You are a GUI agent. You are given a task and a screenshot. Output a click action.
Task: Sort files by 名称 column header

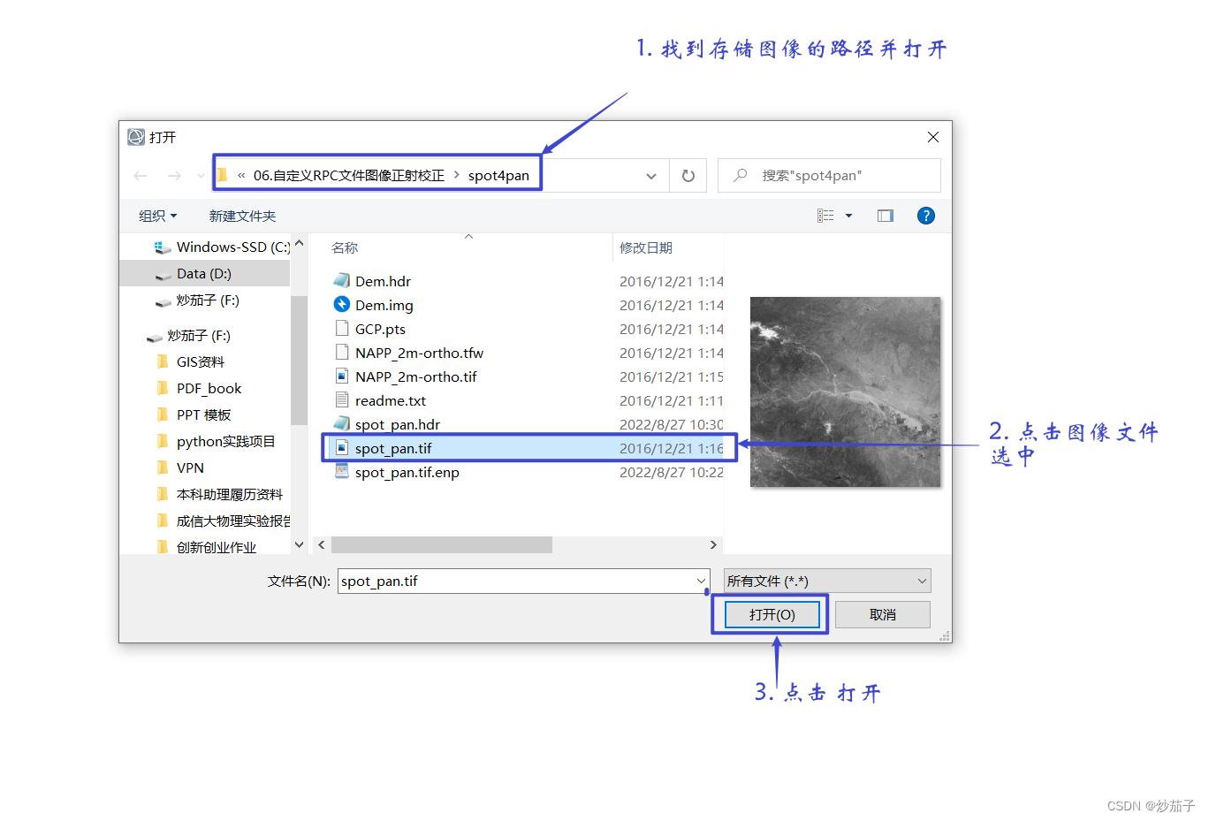tap(345, 247)
